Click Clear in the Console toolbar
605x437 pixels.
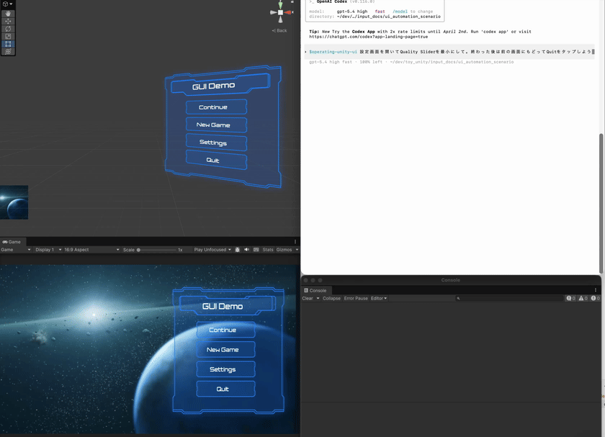(x=308, y=298)
